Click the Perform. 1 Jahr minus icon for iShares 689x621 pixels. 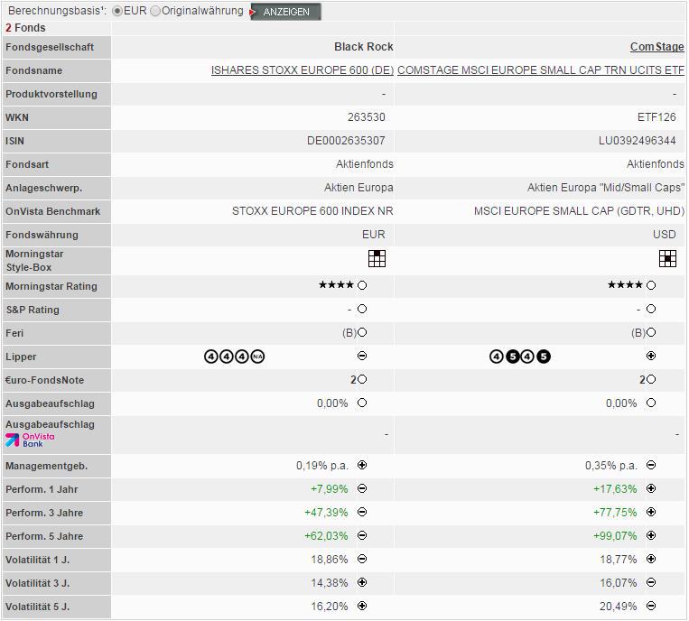[362, 488]
